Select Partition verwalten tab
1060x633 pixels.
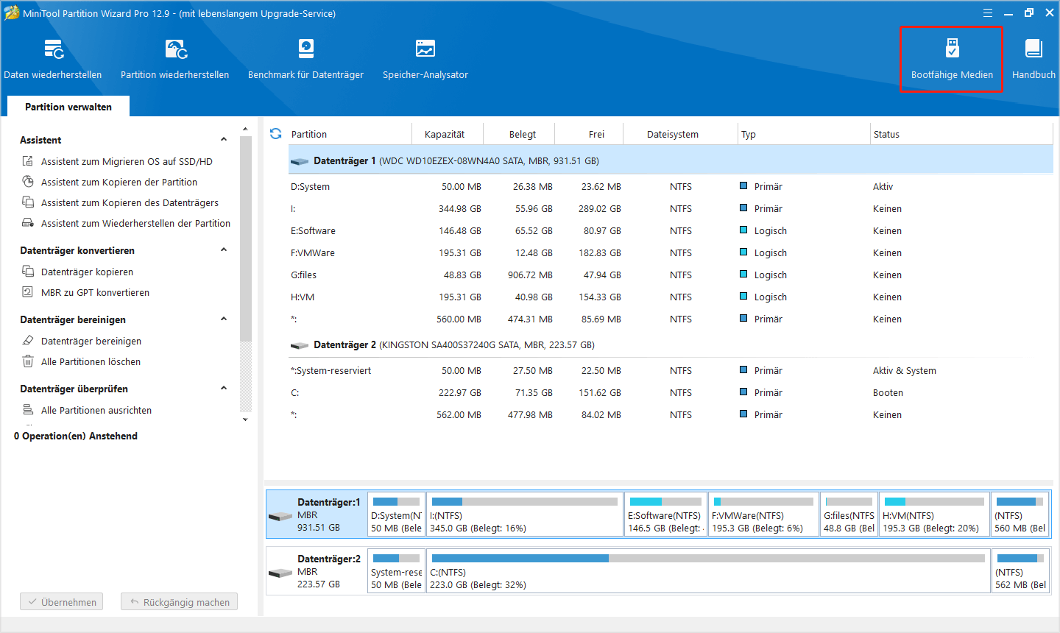click(68, 107)
